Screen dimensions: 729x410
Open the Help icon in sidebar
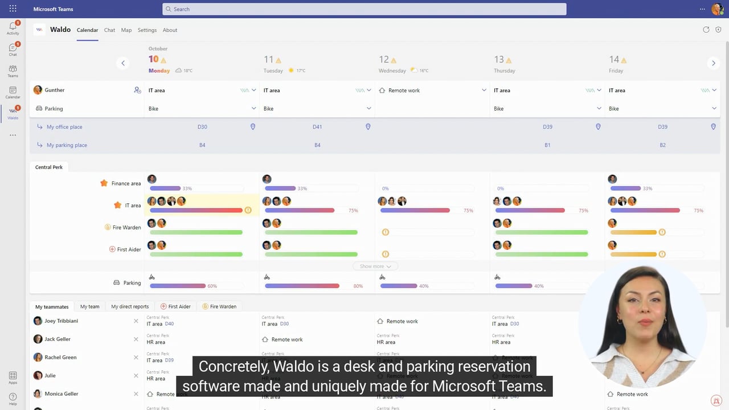point(13,398)
